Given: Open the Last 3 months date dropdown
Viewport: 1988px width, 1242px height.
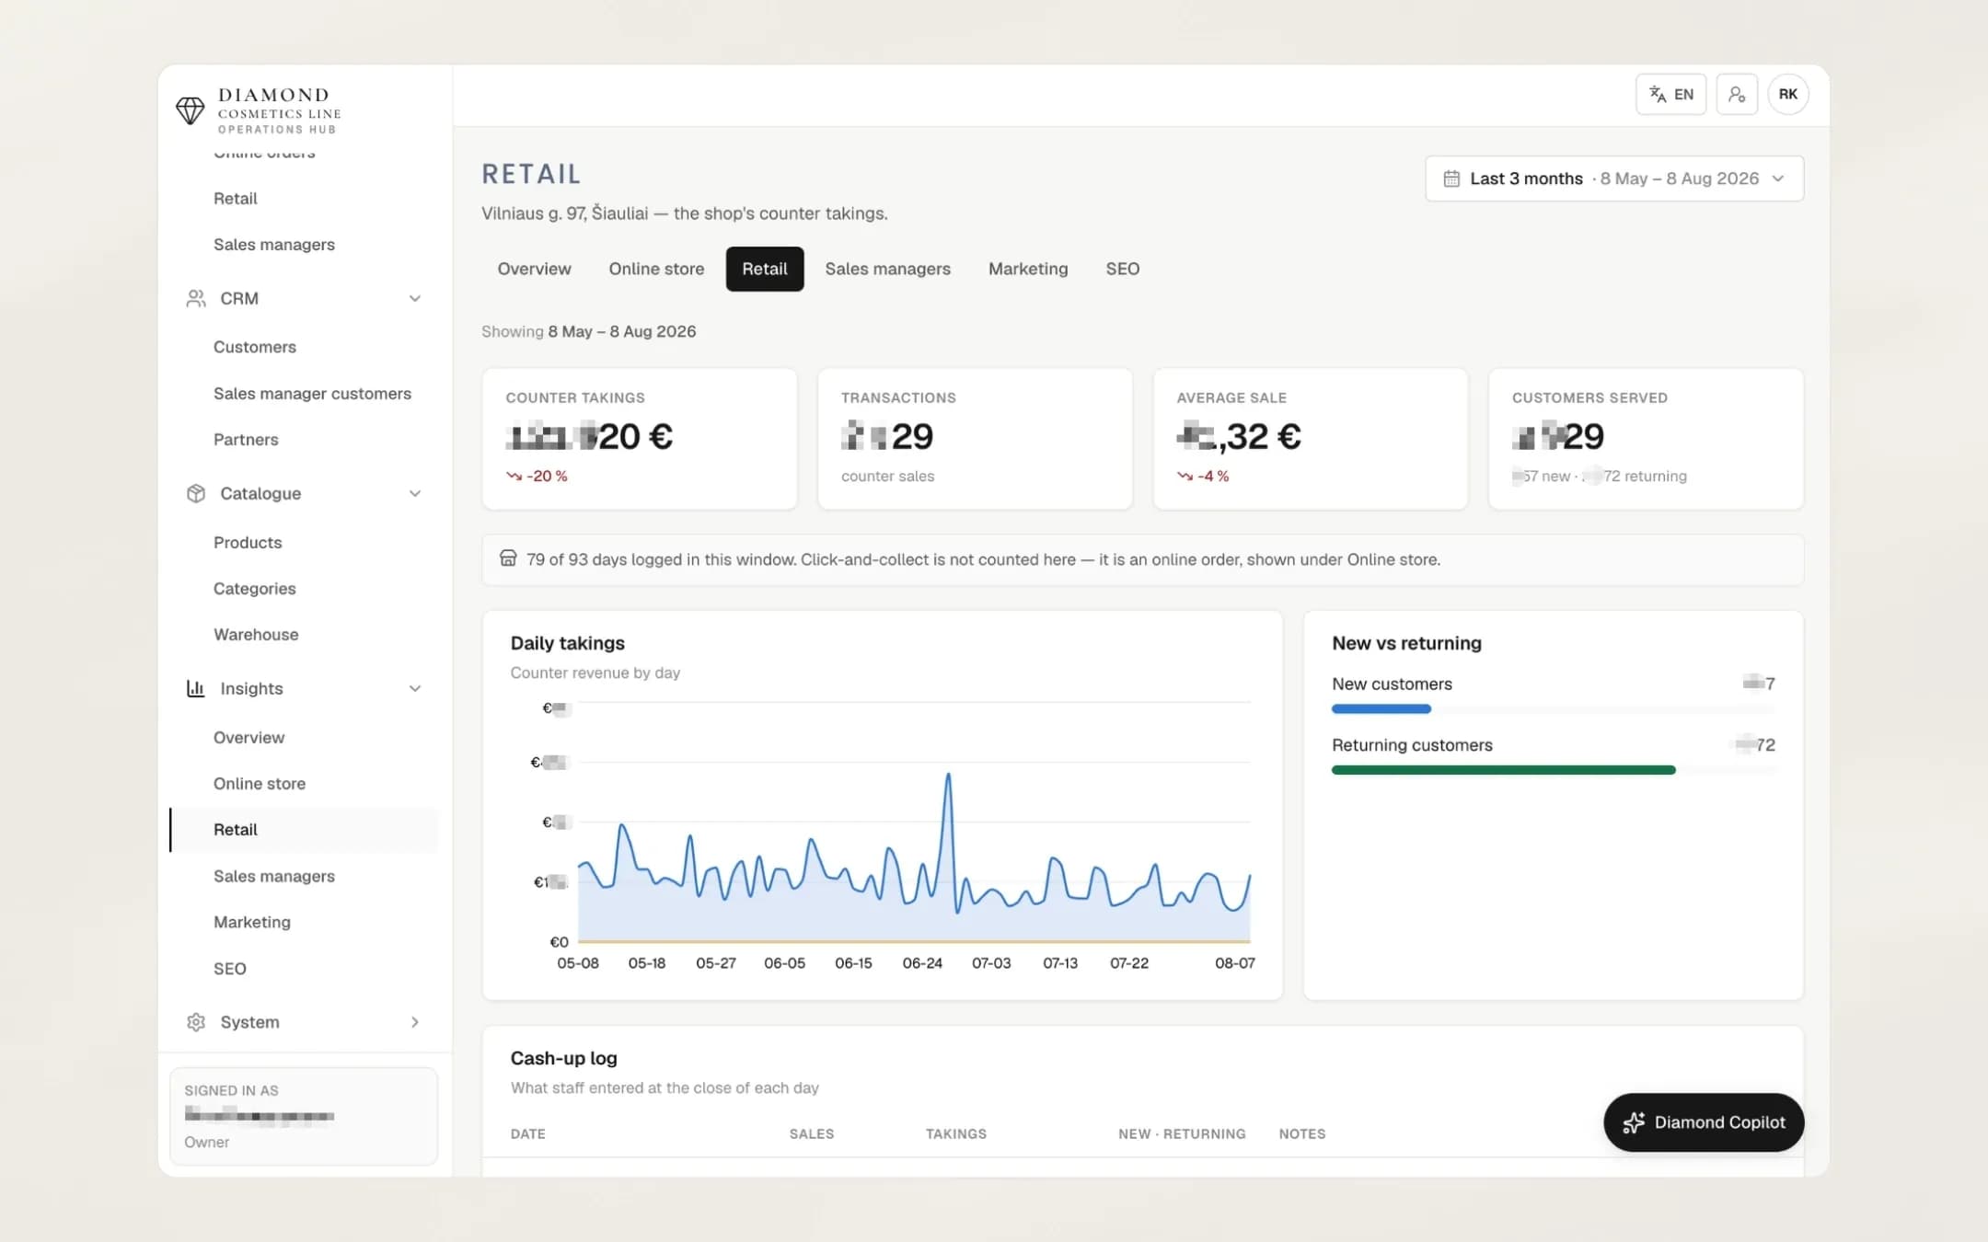Looking at the screenshot, I should (1614, 178).
